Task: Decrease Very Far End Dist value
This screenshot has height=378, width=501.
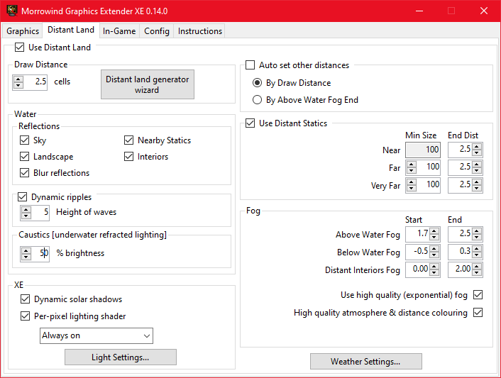Action: (477, 189)
